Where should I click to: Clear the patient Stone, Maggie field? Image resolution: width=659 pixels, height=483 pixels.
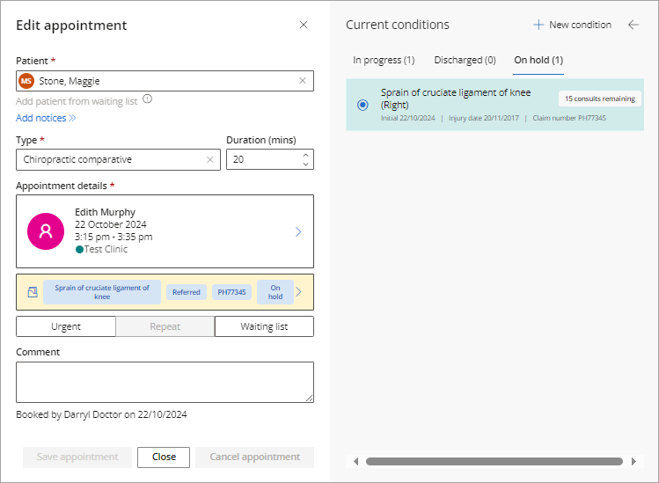click(302, 81)
